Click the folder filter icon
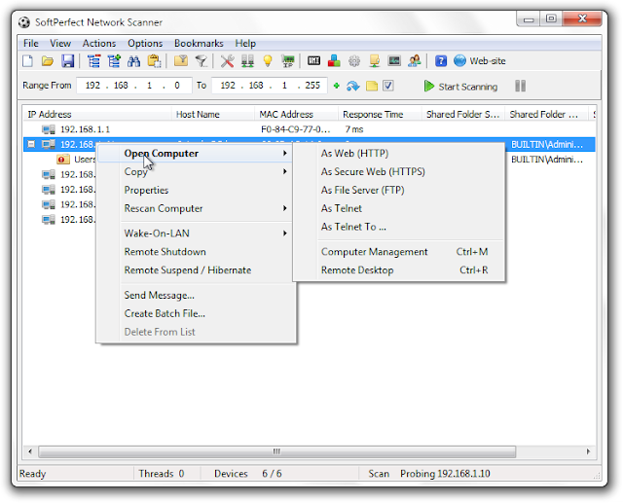 pyautogui.click(x=181, y=61)
